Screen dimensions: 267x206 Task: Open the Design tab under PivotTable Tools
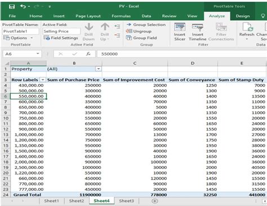point(243,16)
